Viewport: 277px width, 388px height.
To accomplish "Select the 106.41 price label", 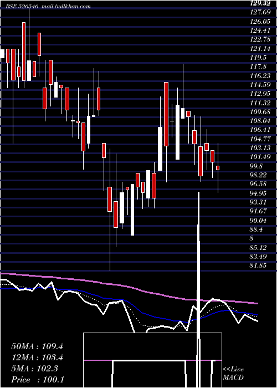I will tap(260, 130).
